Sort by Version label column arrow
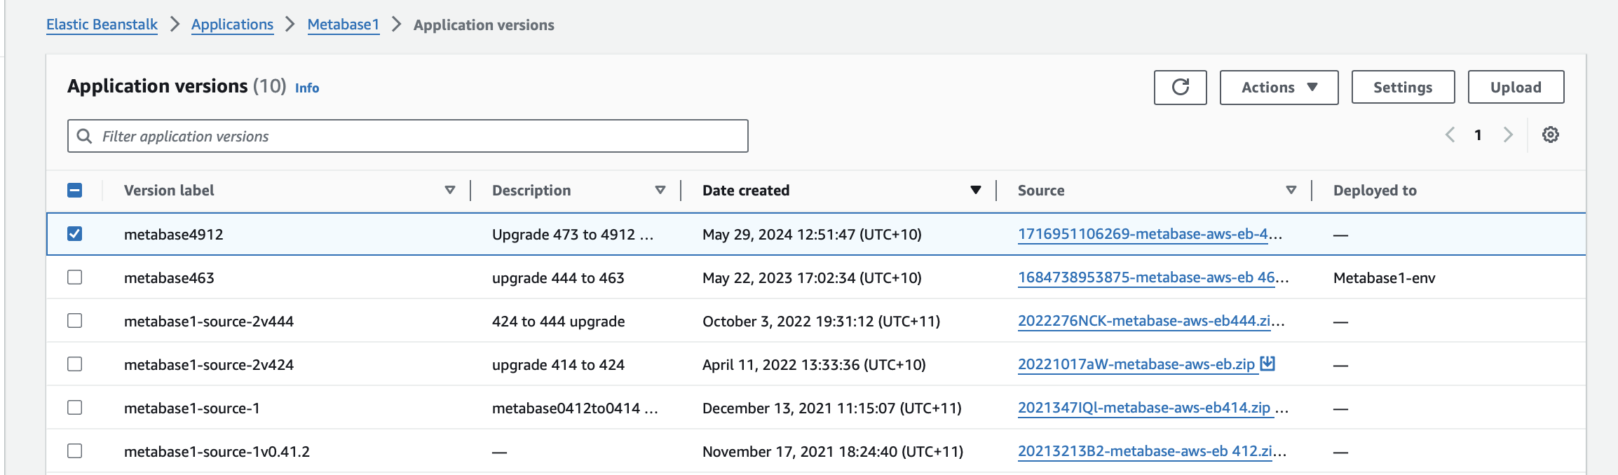This screenshot has height=475, width=1618. coord(450,190)
